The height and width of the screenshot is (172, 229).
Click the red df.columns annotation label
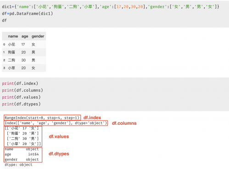pos(124,123)
